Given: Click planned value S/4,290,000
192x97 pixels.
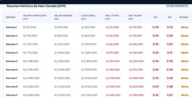Looking at the screenshot, I should pyautogui.click(x=31, y=78).
